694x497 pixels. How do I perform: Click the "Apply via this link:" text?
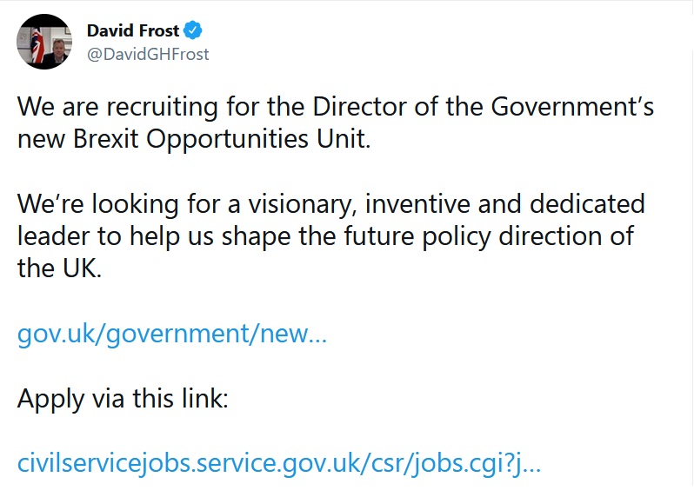click(x=123, y=398)
